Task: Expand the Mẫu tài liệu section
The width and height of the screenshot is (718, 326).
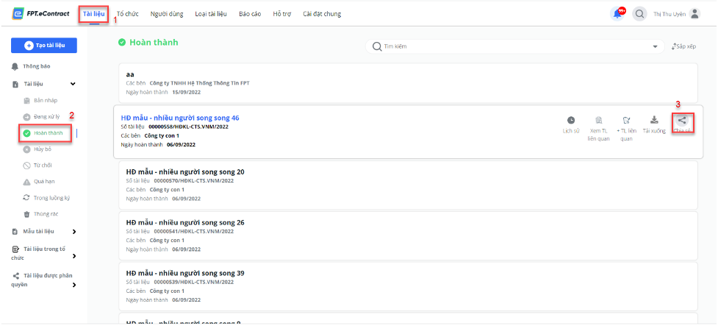Action: [x=74, y=232]
